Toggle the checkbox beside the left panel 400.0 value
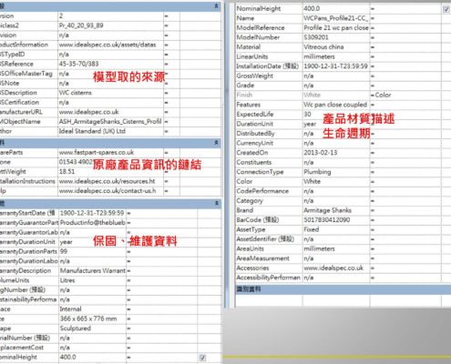The width and height of the screenshot is (451, 364). (x=202, y=358)
